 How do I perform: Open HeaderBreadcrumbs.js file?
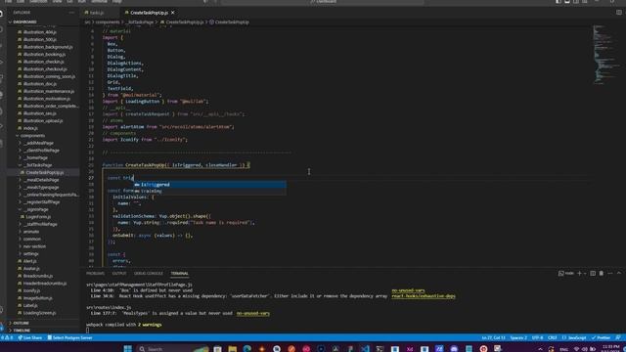click(x=45, y=284)
